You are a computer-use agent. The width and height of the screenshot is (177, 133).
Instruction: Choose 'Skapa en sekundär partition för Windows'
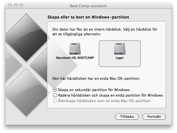tap(55, 90)
